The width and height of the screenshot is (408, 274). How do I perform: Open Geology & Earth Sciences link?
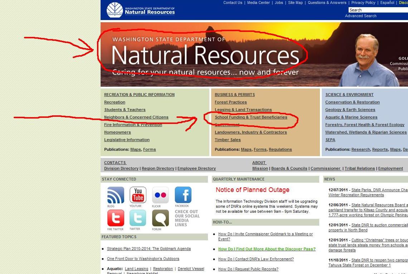tap(350, 110)
